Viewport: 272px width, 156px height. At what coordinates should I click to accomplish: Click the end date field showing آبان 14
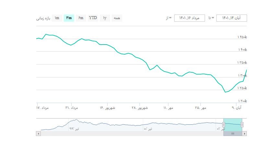coord(232,18)
